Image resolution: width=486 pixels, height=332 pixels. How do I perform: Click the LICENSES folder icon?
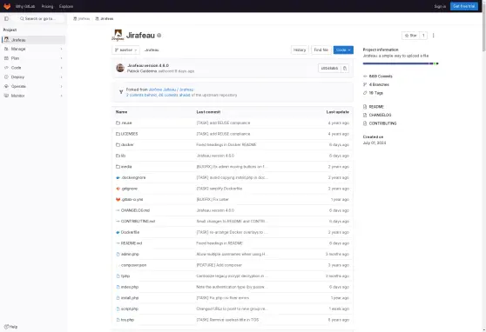tap(118, 134)
